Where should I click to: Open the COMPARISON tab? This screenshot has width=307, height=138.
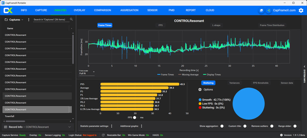103,10
